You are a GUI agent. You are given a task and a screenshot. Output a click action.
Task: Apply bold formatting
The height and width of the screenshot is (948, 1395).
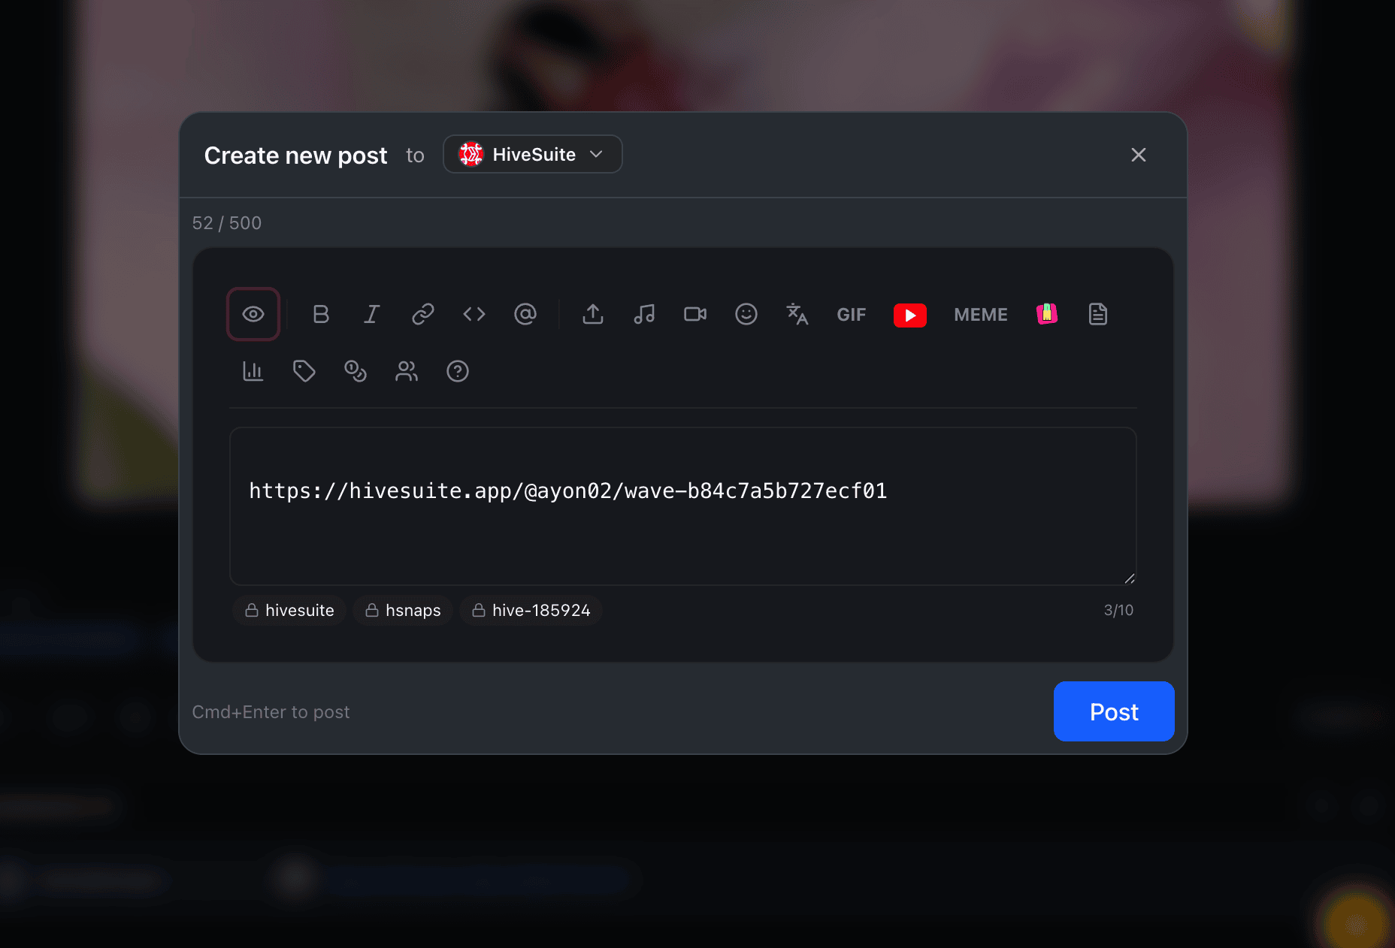321,314
